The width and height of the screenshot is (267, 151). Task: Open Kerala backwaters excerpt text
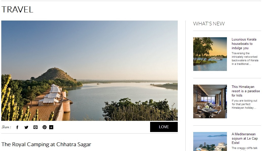(245, 59)
